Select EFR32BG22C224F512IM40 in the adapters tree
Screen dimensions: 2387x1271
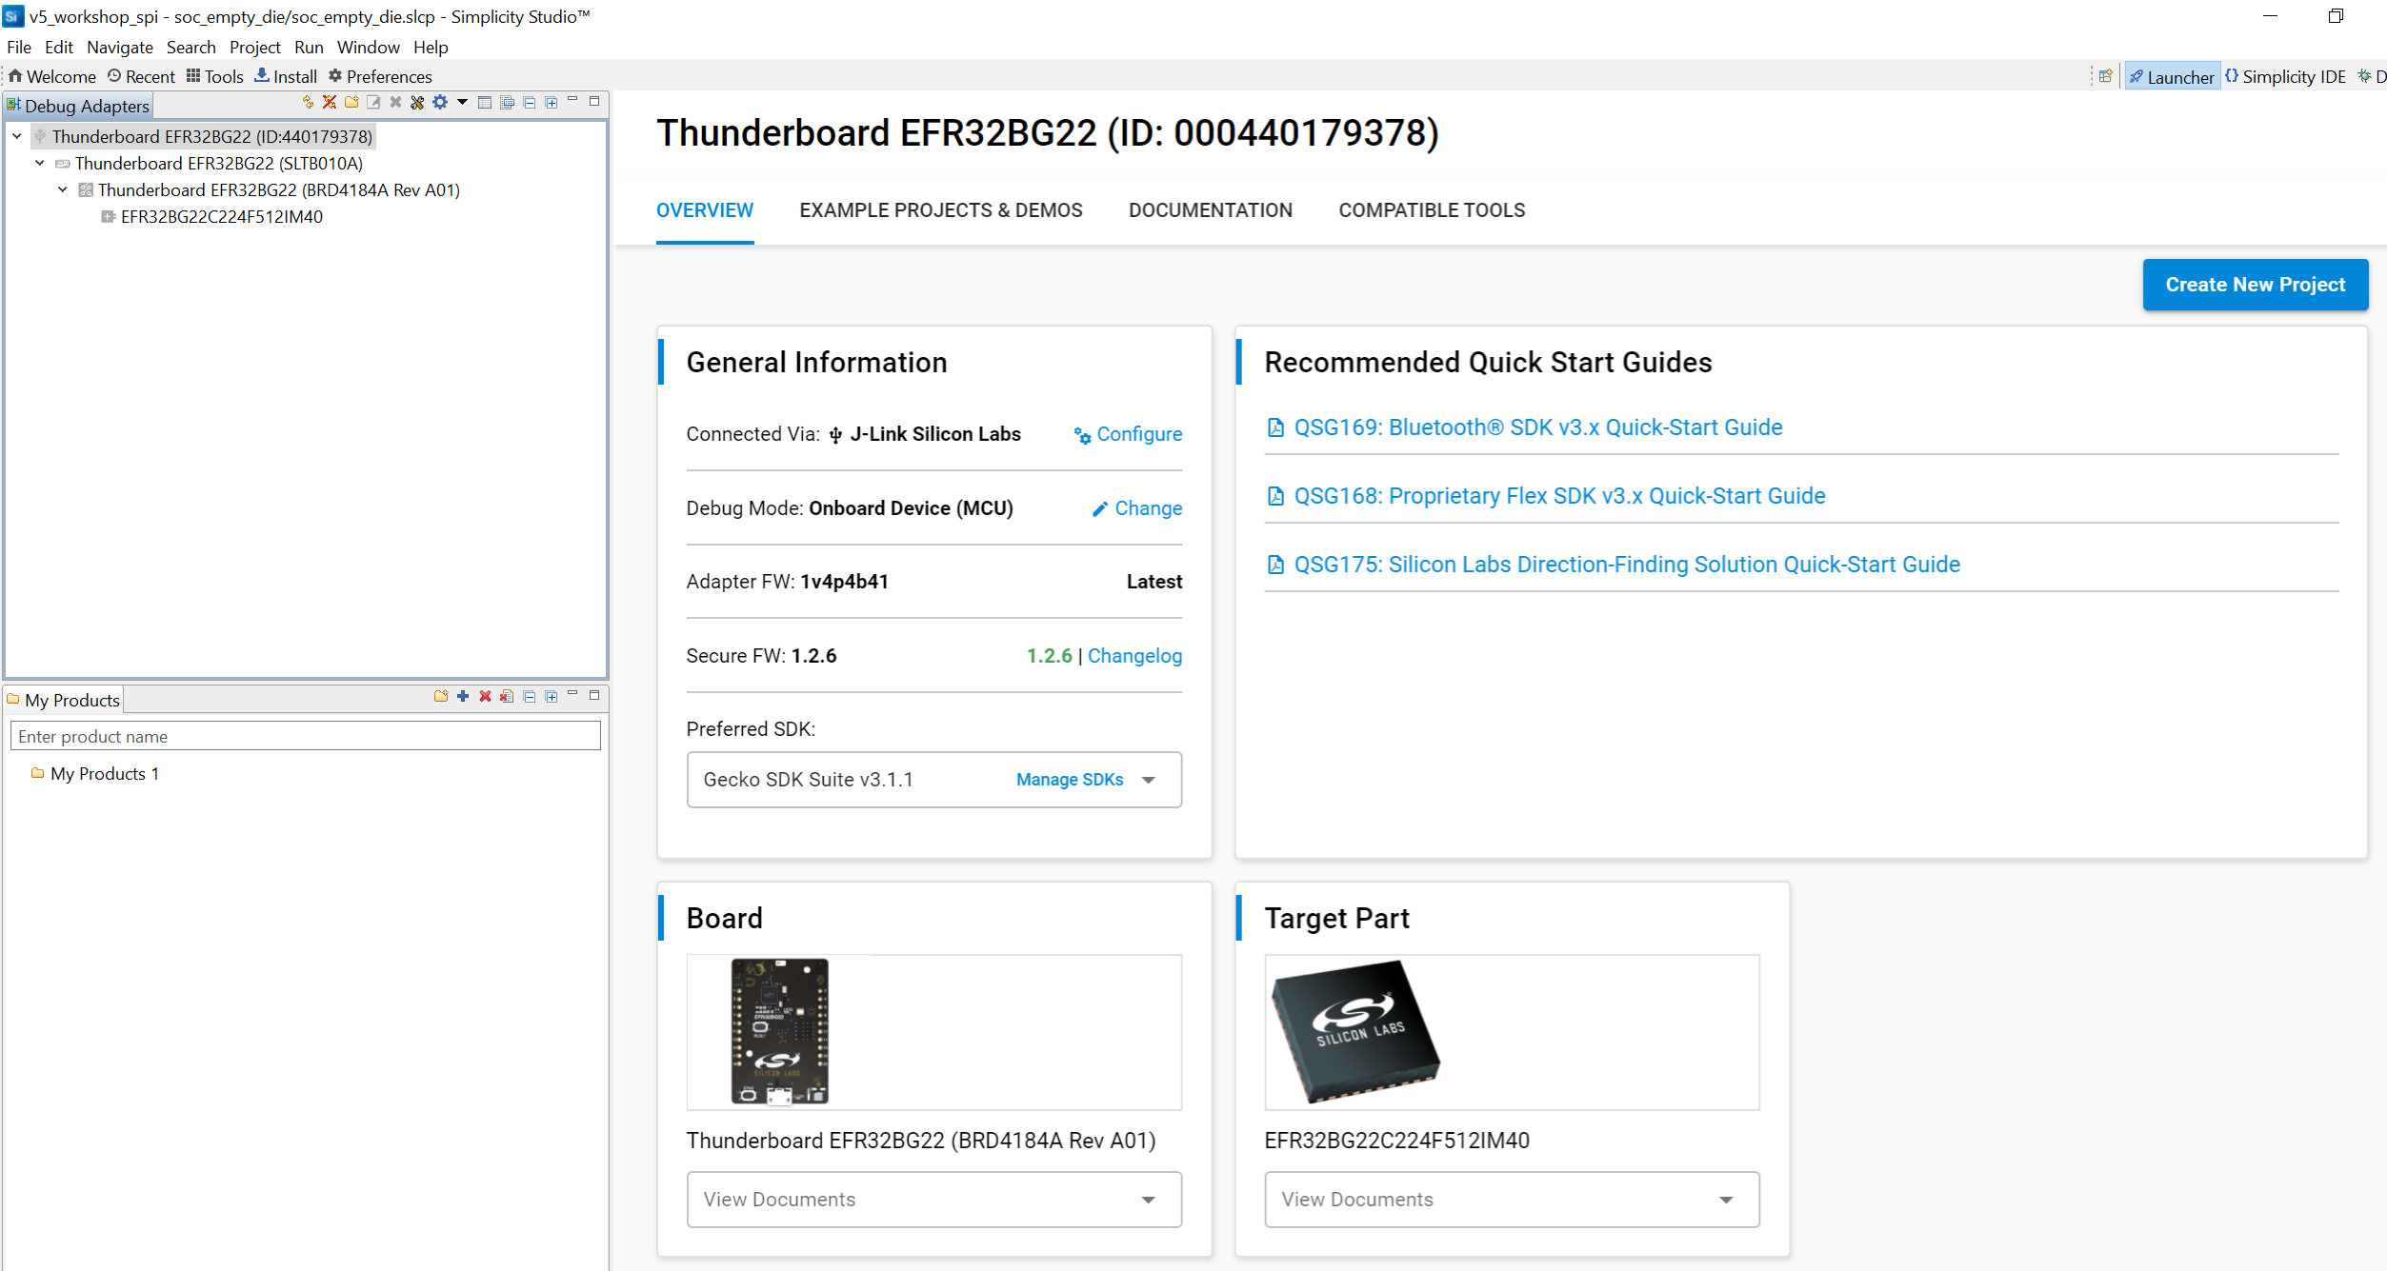coord(221,217)
